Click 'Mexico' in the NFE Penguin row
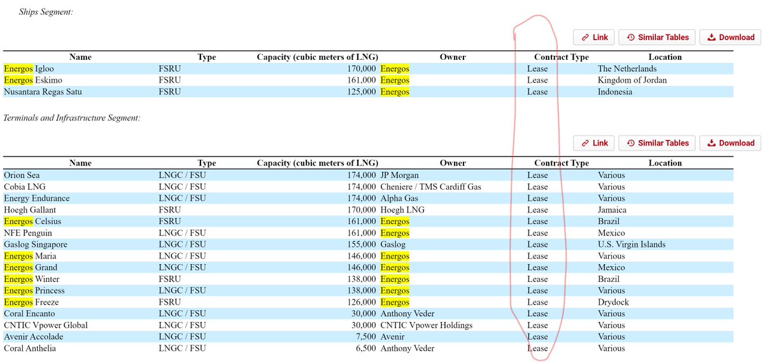Viewport: 764px width, 362px height. tap(611, 233)
